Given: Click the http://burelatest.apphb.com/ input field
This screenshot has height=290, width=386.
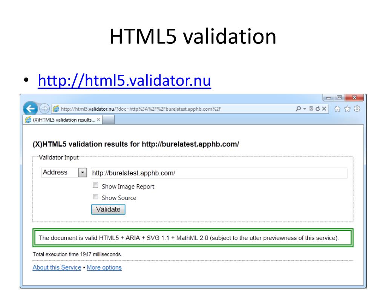Looking at the screenshot, I should (219, 173).
